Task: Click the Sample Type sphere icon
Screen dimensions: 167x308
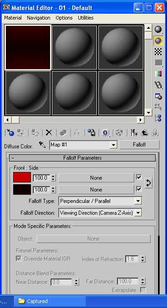Action: point(158,30)
